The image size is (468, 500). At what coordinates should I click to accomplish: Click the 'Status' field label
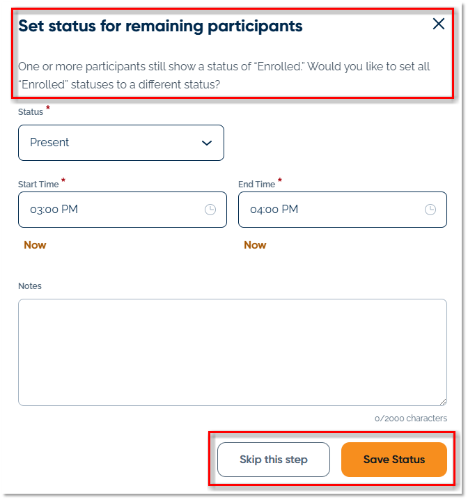pos(31,112)
